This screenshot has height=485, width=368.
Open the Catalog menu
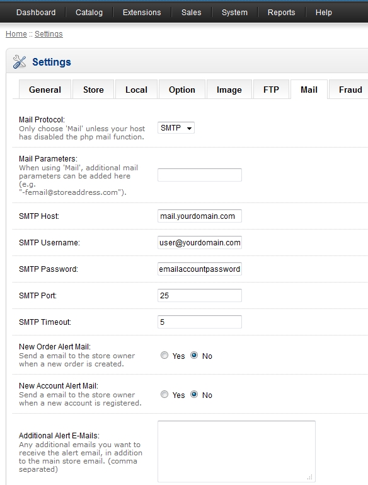[89, 13]
